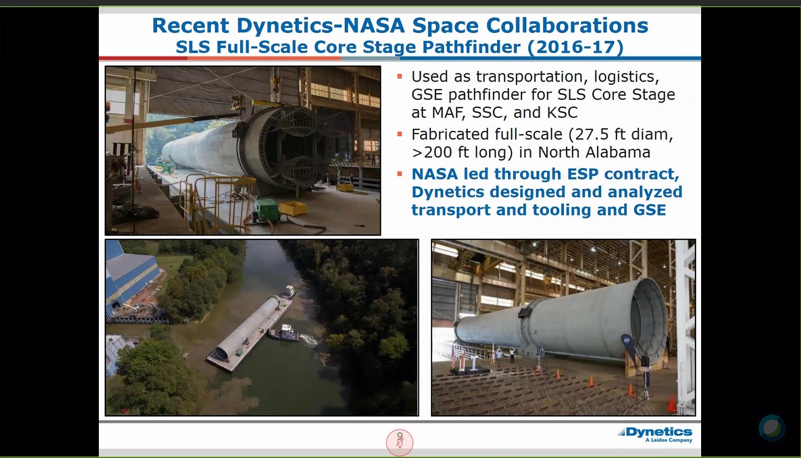Click the line 'transport and tooling and GSE'
The image size is (801, 458).
pos(539,210)
